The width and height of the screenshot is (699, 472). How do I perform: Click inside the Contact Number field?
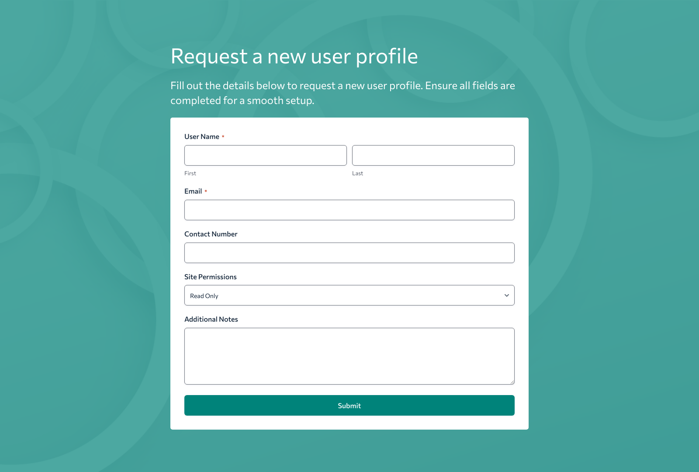tap(349, 253)
